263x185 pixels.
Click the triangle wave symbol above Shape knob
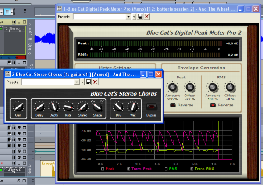[x=102, y=101]
